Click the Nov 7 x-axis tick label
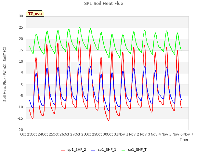The width and height of the screenshot is (208, 156). tap(188, 134)
